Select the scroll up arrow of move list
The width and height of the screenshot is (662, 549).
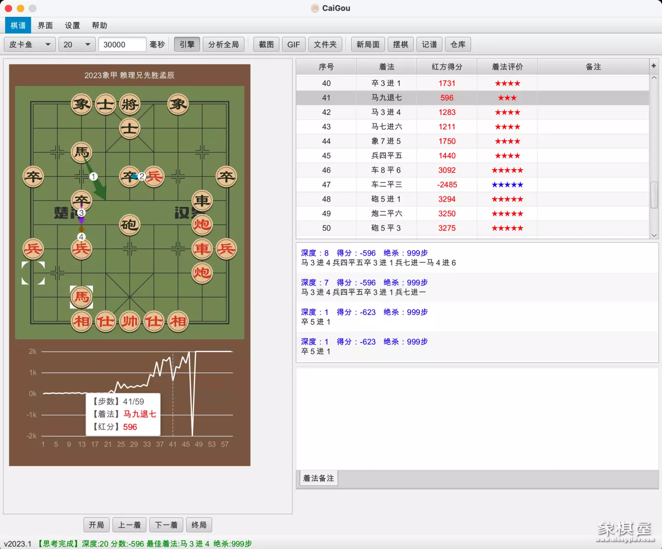[654, 78]
